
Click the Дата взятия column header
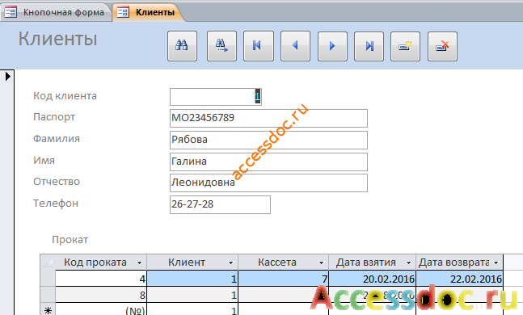(372, 262)
